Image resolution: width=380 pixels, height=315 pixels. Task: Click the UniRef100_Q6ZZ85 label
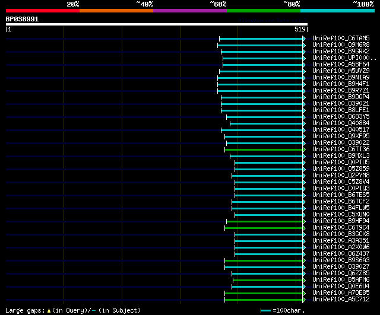[x=341, y=273]
